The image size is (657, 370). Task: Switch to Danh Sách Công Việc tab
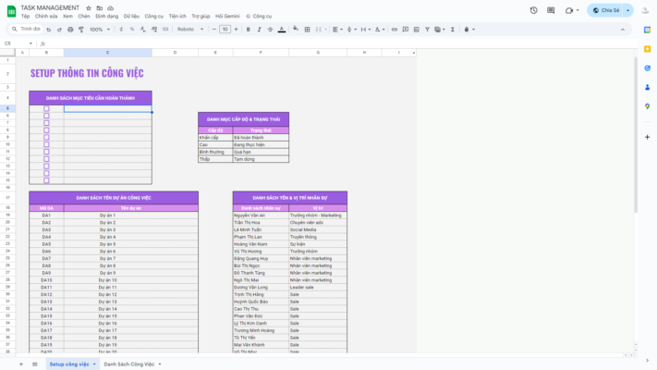(x=129, y=364)
